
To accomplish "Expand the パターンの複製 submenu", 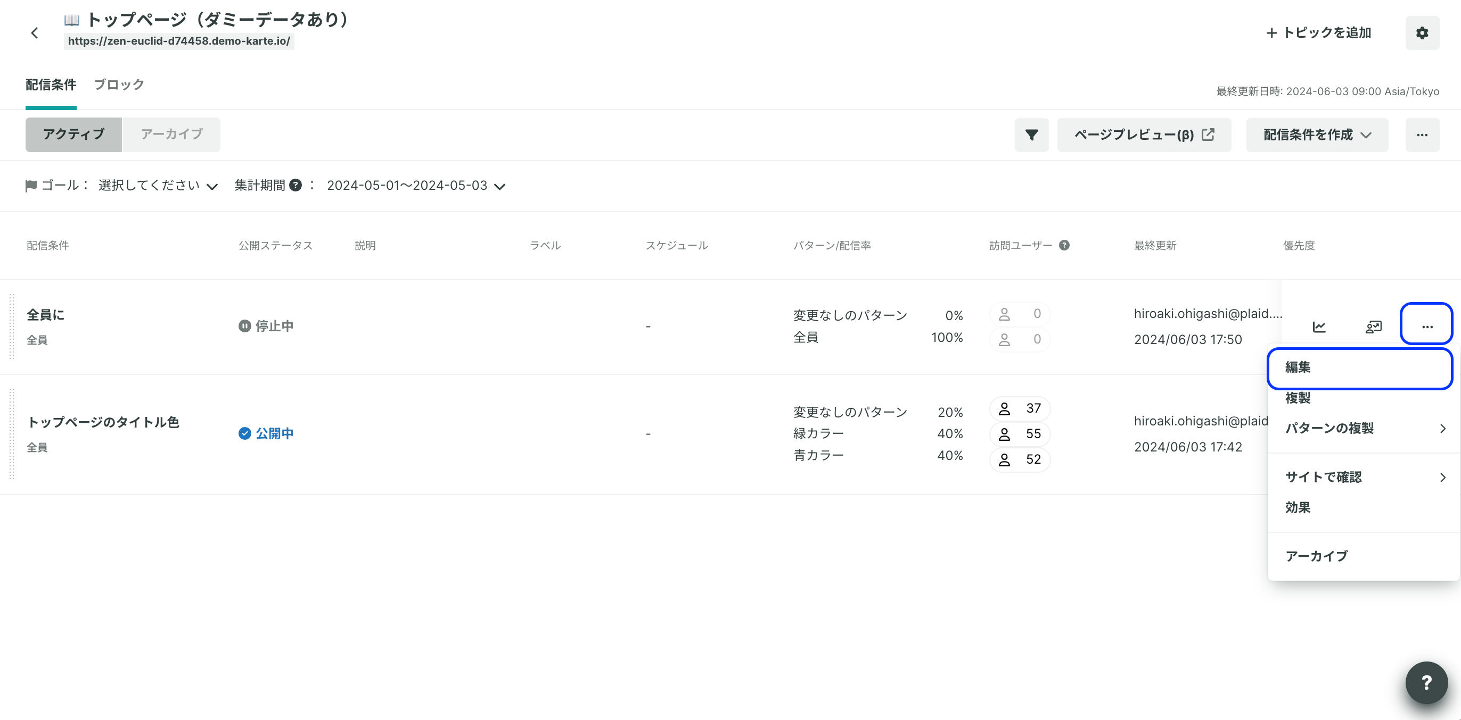I will (x=1364, y=428).
